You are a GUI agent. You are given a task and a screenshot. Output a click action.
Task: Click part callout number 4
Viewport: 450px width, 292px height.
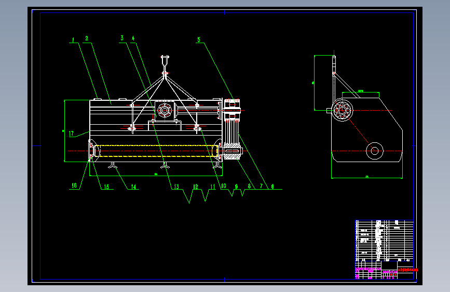click(x=133, y=38)
